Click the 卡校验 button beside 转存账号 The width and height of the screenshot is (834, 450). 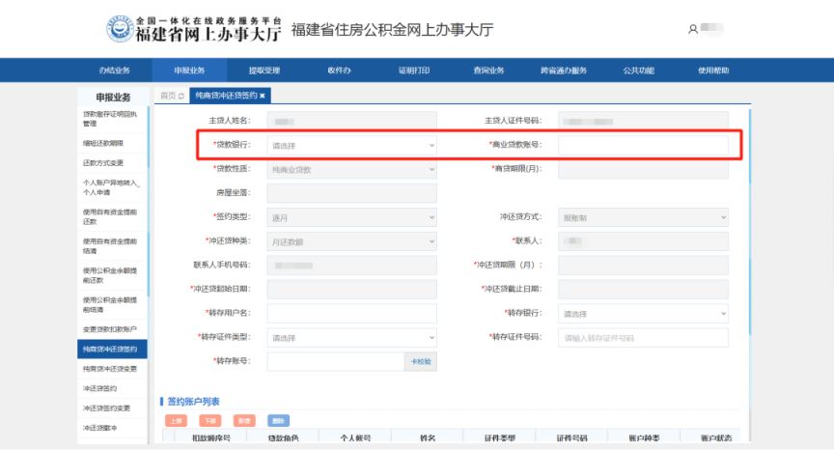click(421, 362)
